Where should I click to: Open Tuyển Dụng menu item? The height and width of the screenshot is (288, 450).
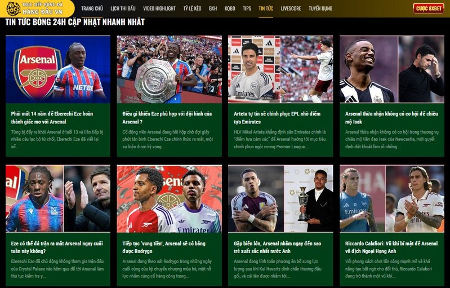pos(320,8)
